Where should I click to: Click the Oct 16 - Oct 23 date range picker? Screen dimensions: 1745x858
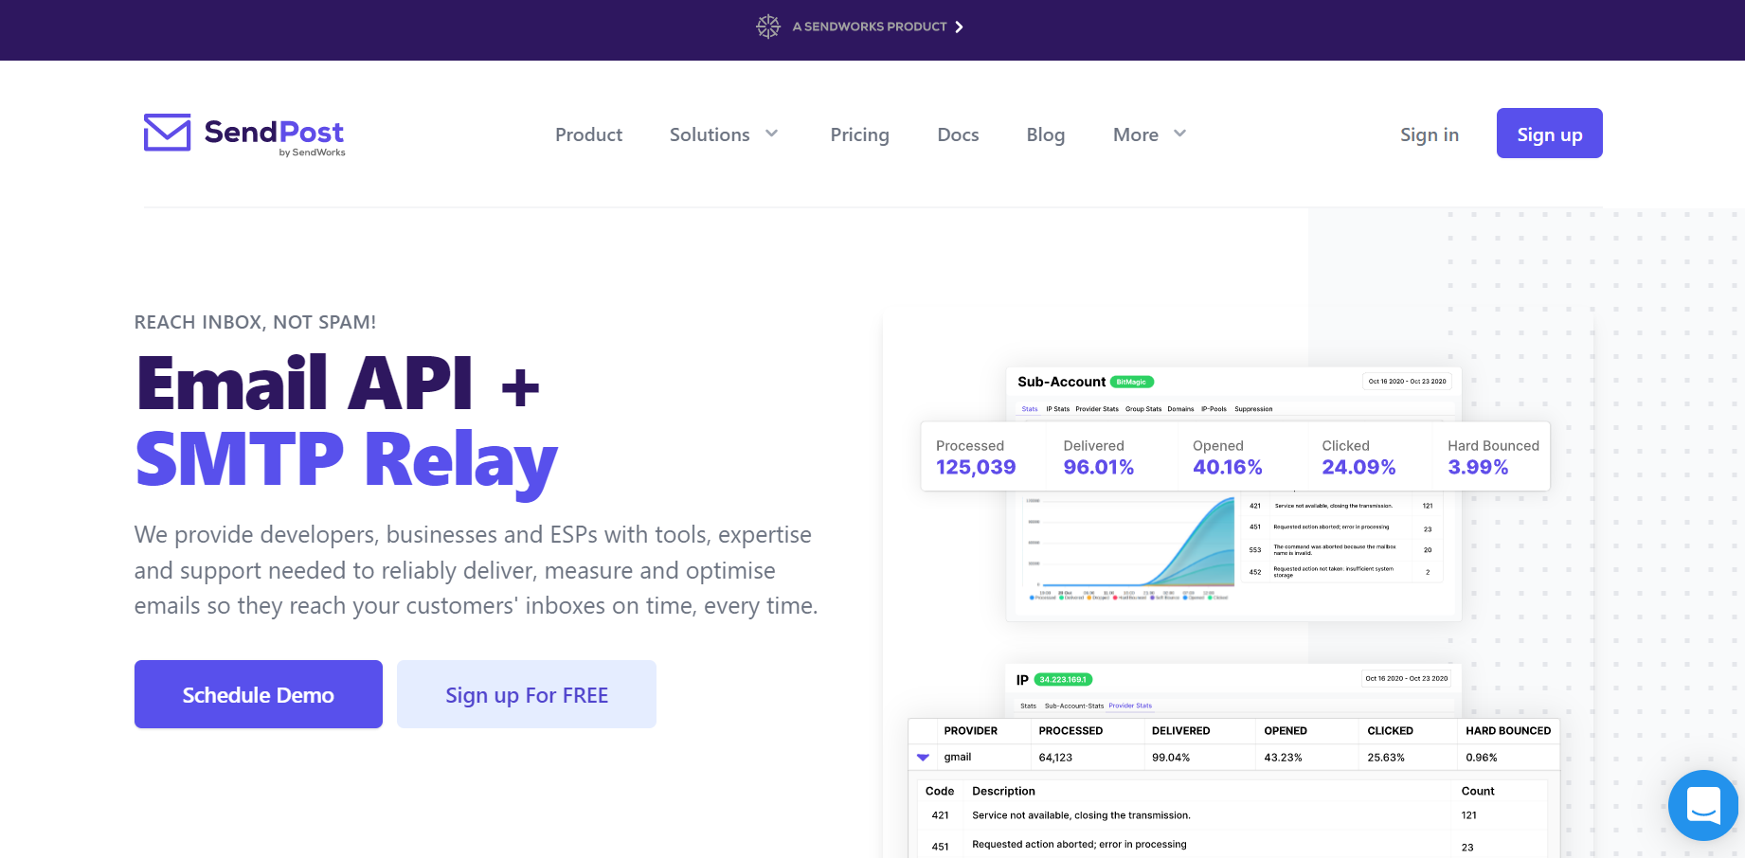(1407, 381)
